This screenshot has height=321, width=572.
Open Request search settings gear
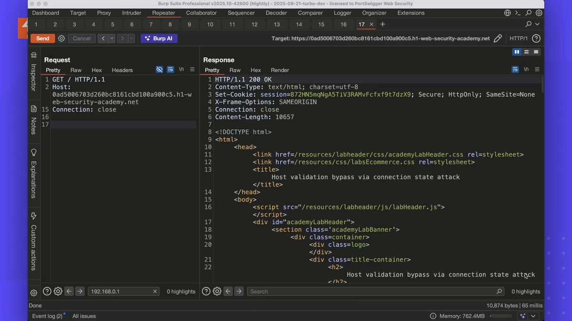(58, 292)
